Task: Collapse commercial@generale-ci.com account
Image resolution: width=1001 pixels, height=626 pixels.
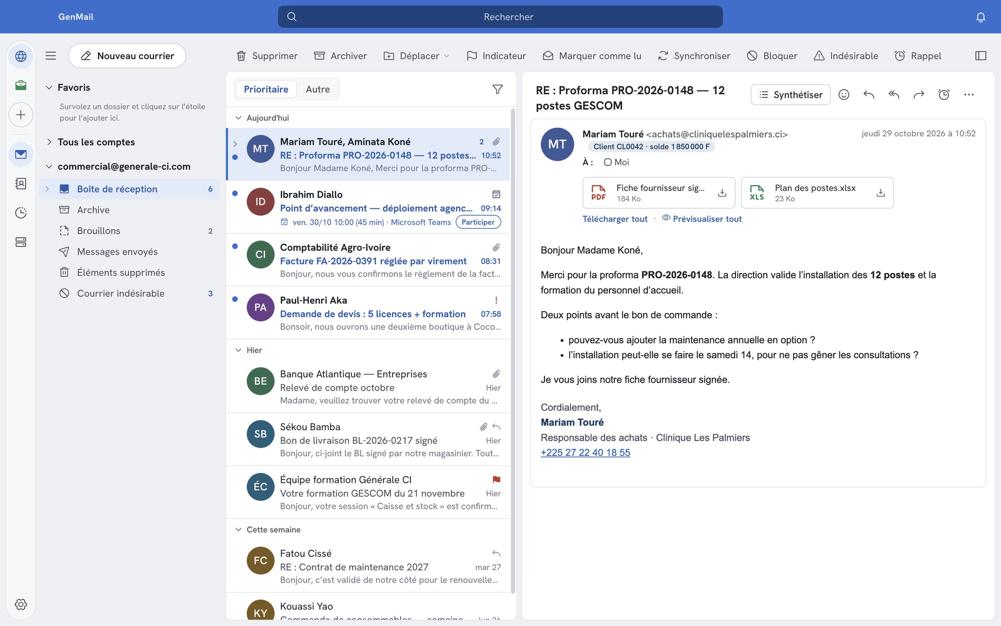Action: tap(49, 167)
